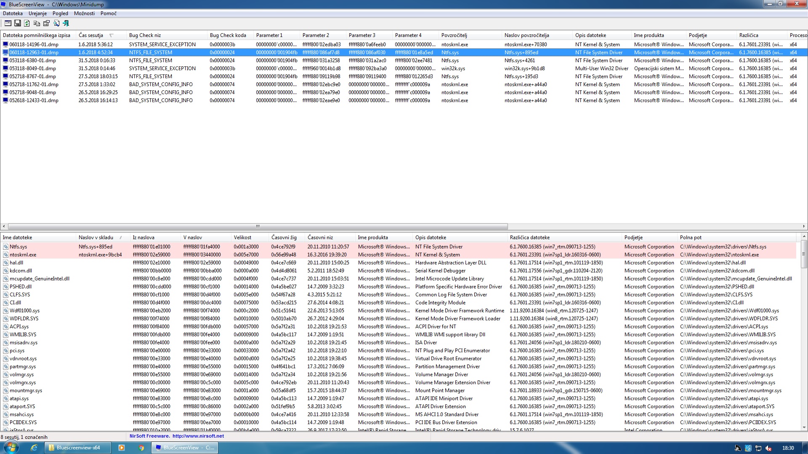Click the upper pane horizontal scrollbar thumb

258,226
